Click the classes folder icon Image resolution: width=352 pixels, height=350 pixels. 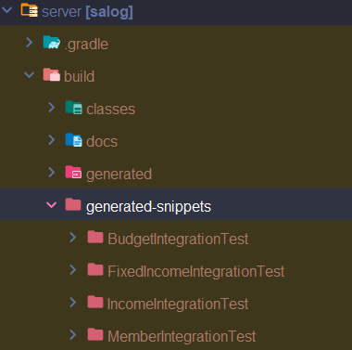tap(74, 108)
